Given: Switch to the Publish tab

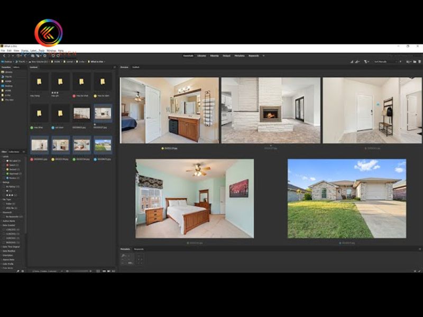Looking at the screenshot, I should click(136, 67).
